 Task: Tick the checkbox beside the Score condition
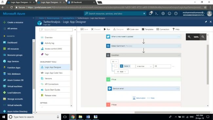click(115, 66)
